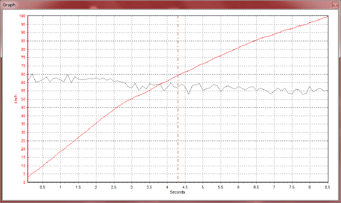This screenshot has width=341, height=203.
Task: Click the 0 tick on km/h axis
Action: pos(24,182)
